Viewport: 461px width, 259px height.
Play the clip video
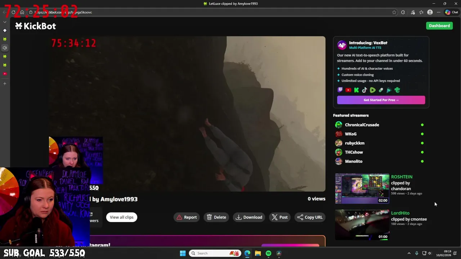point(187,114)
